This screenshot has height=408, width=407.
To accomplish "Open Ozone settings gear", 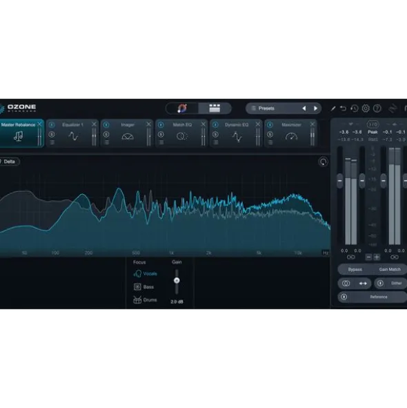I will tap(366, 108).
